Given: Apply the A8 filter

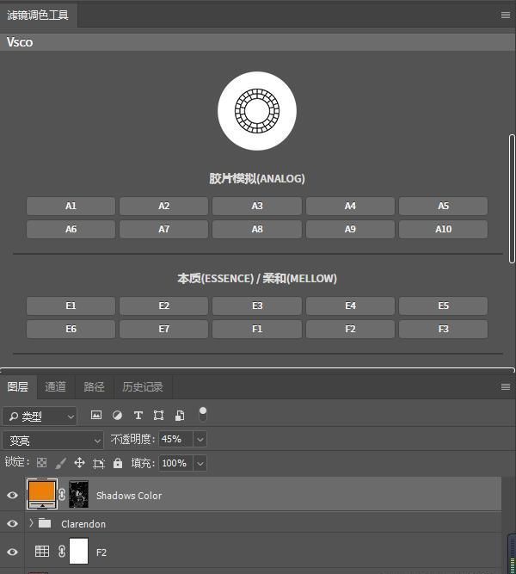Looking at the screenshot, I should click(x=257, y=229).
